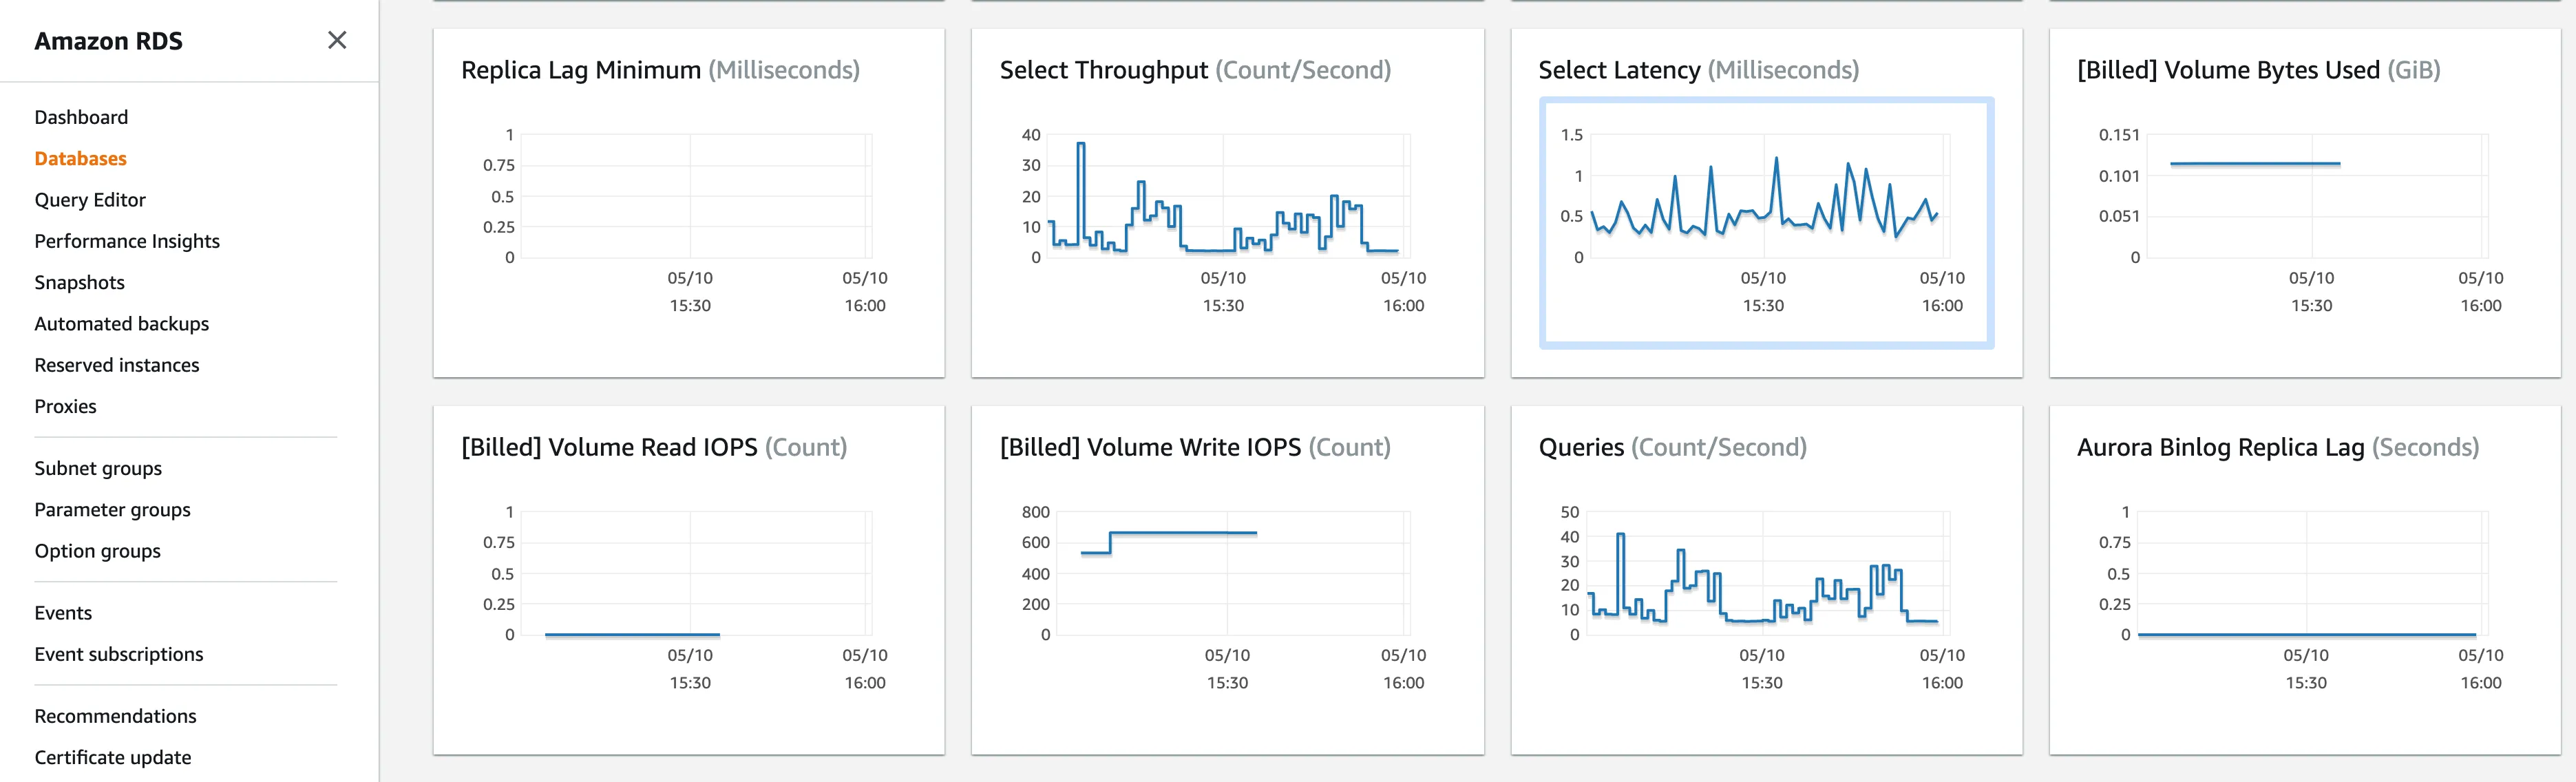Open Certificate update page
This screenshot has width=2576, height=782.
pyautogui.click(x=112, y=757)
